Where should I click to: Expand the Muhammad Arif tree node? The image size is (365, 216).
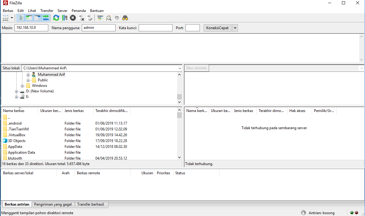[28, 75]
